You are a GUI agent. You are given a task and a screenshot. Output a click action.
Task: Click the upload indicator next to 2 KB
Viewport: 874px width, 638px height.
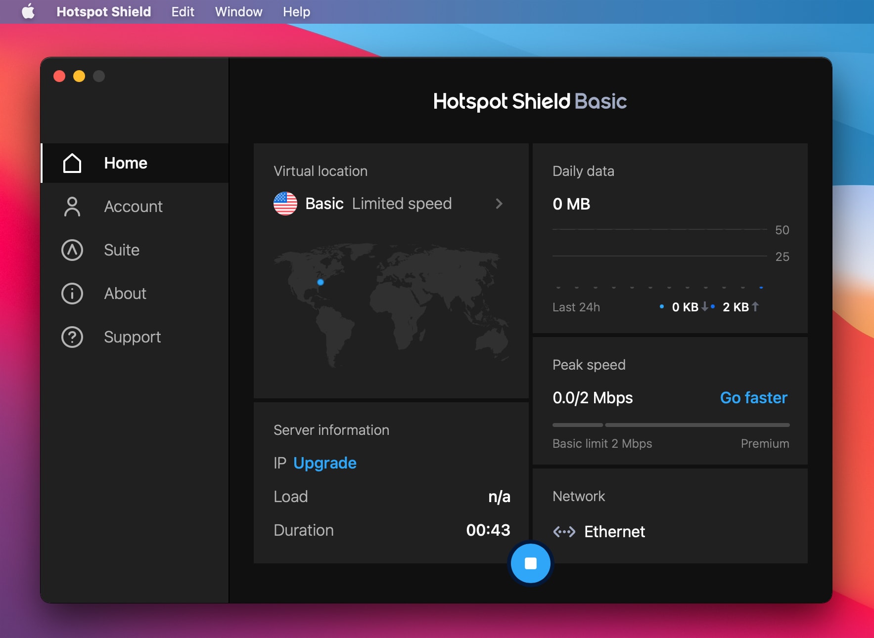coord(754,306)
